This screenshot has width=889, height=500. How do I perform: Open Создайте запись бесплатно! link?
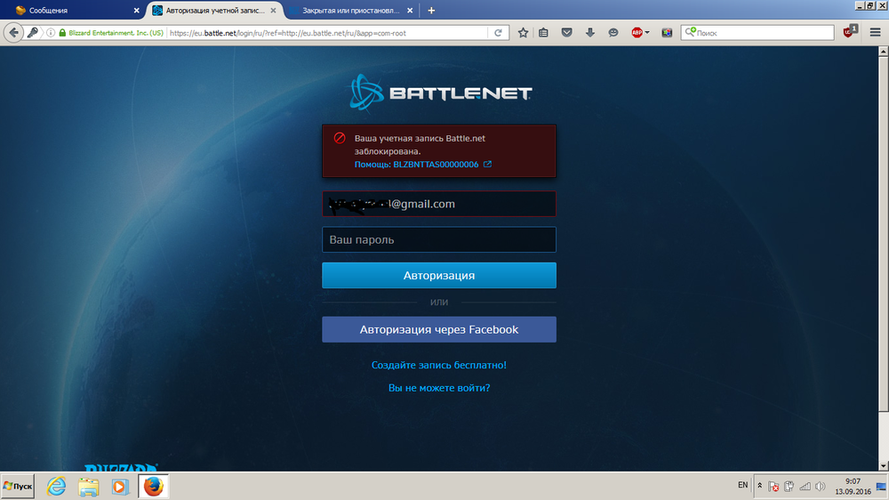click(x=439, y=365)
